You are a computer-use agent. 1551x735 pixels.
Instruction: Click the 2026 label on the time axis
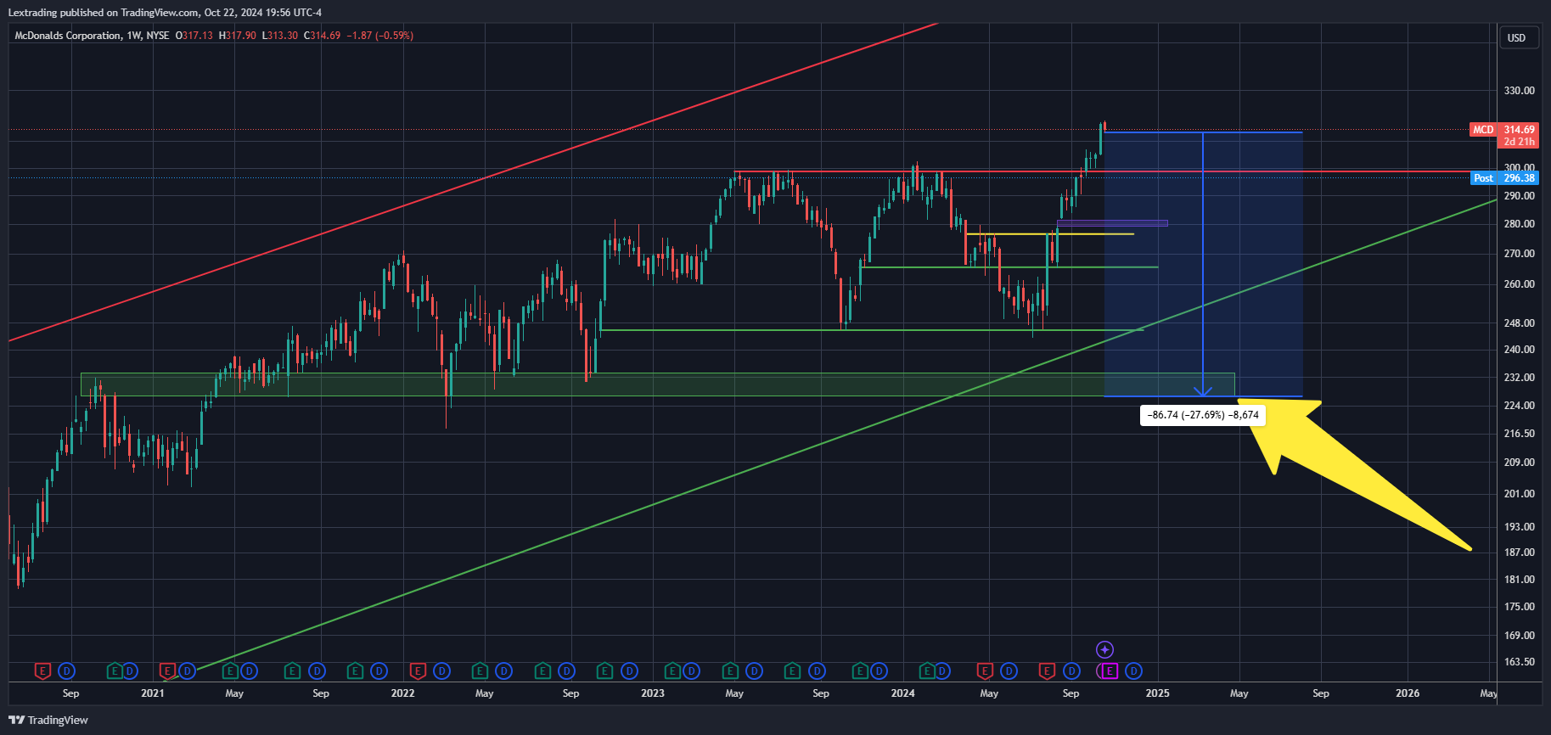[x=1408, y=693]
